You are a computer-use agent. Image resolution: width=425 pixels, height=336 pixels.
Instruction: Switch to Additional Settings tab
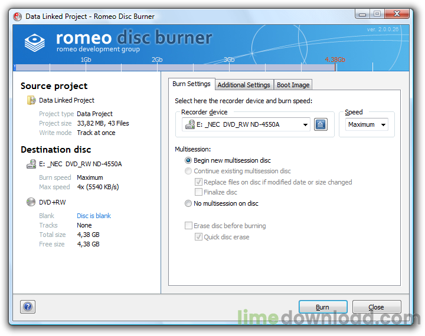244,85
